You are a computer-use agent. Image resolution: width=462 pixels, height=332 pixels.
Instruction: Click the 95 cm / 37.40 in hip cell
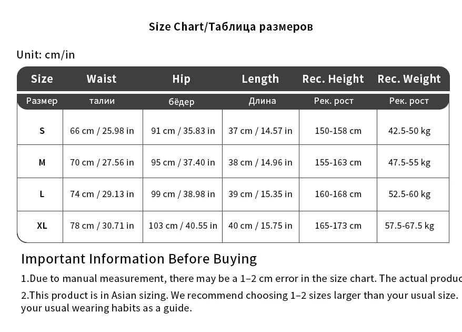[183, 162]
